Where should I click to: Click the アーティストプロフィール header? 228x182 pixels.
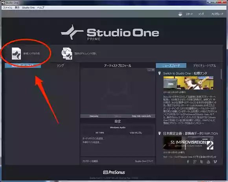tap(118, 66)
